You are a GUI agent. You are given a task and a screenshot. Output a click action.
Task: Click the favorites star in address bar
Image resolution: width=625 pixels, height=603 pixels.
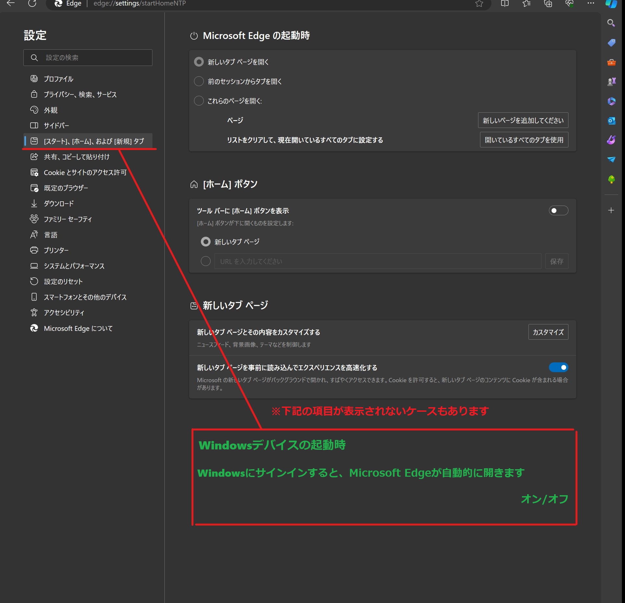pyautogui.click(x=479, y=4)
